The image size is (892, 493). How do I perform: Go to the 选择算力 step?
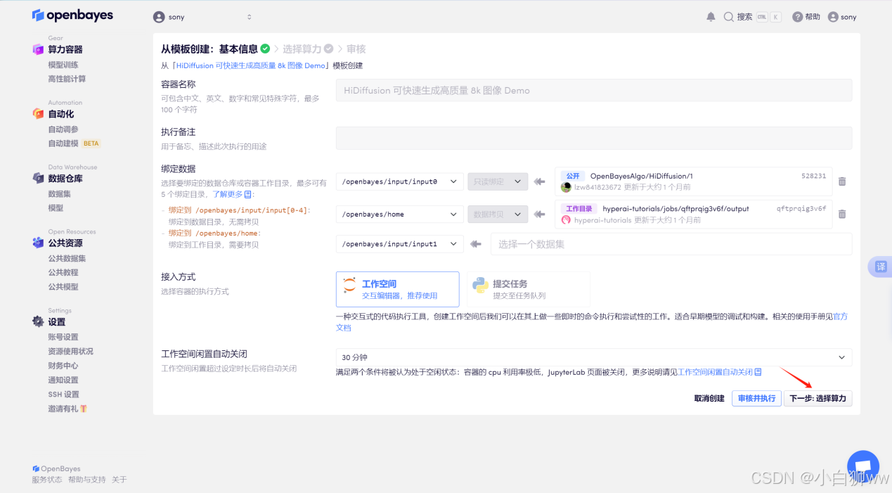[302, 49]
